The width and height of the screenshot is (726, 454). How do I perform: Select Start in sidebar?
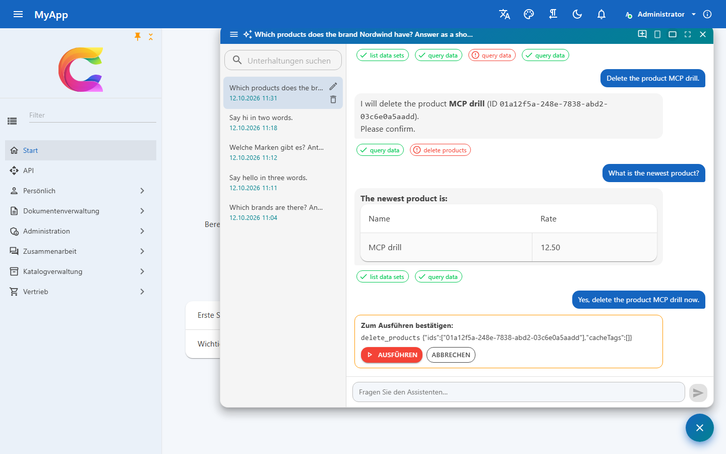[x=81, y=150]
